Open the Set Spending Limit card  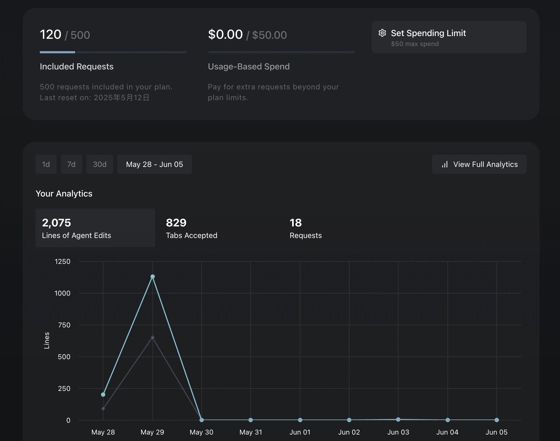click(449, 37)
